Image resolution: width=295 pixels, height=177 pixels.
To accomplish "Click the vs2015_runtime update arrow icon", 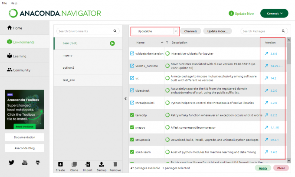I will click(266, 66).
